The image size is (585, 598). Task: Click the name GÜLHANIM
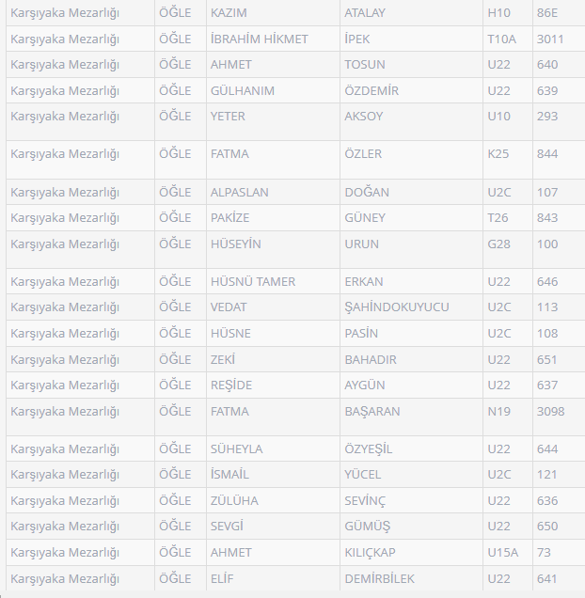click(x=244, y=91)
